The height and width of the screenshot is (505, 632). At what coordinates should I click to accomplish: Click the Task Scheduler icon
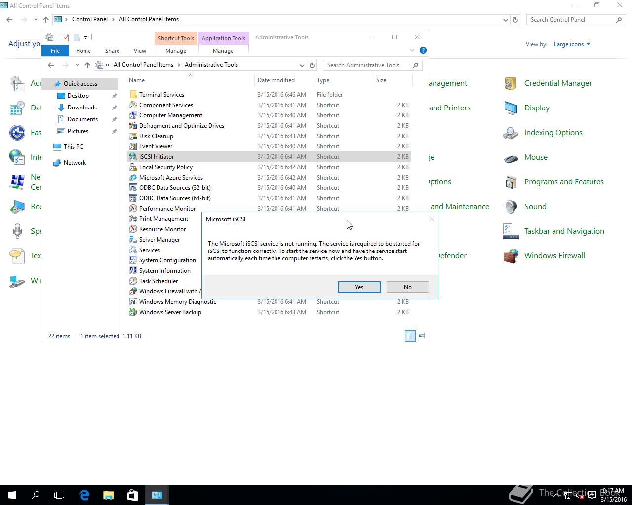pyautogui.click(x=133, y=281)
